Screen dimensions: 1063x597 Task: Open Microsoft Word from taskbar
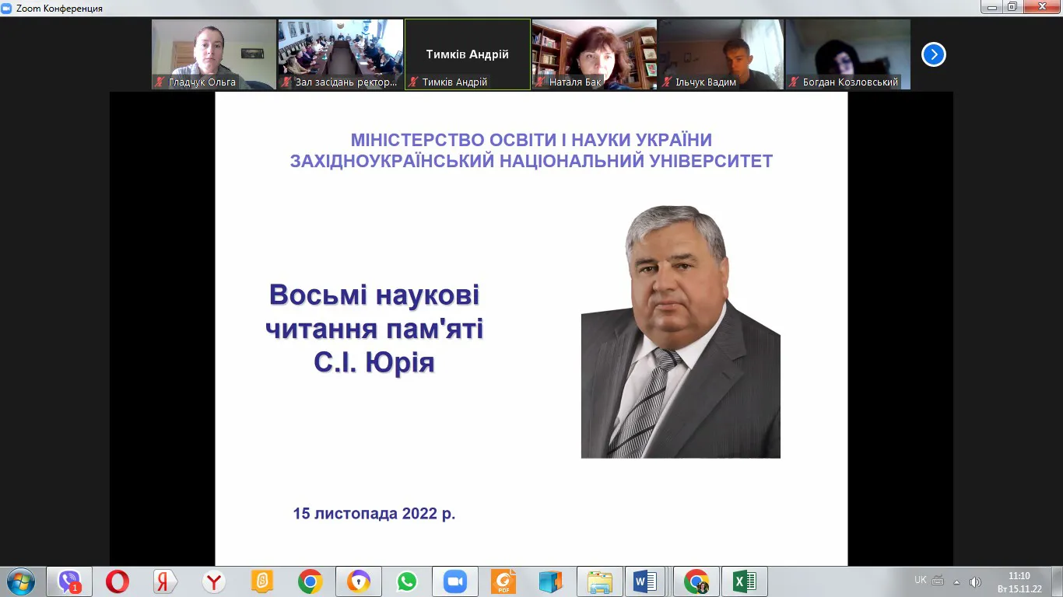coord(645,581)
